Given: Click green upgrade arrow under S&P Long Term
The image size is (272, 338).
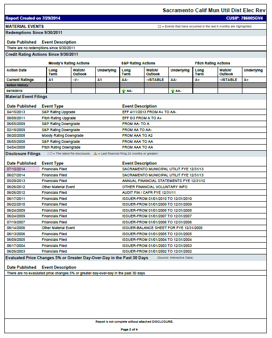Looking at the screenshot, I should [124, 91].
